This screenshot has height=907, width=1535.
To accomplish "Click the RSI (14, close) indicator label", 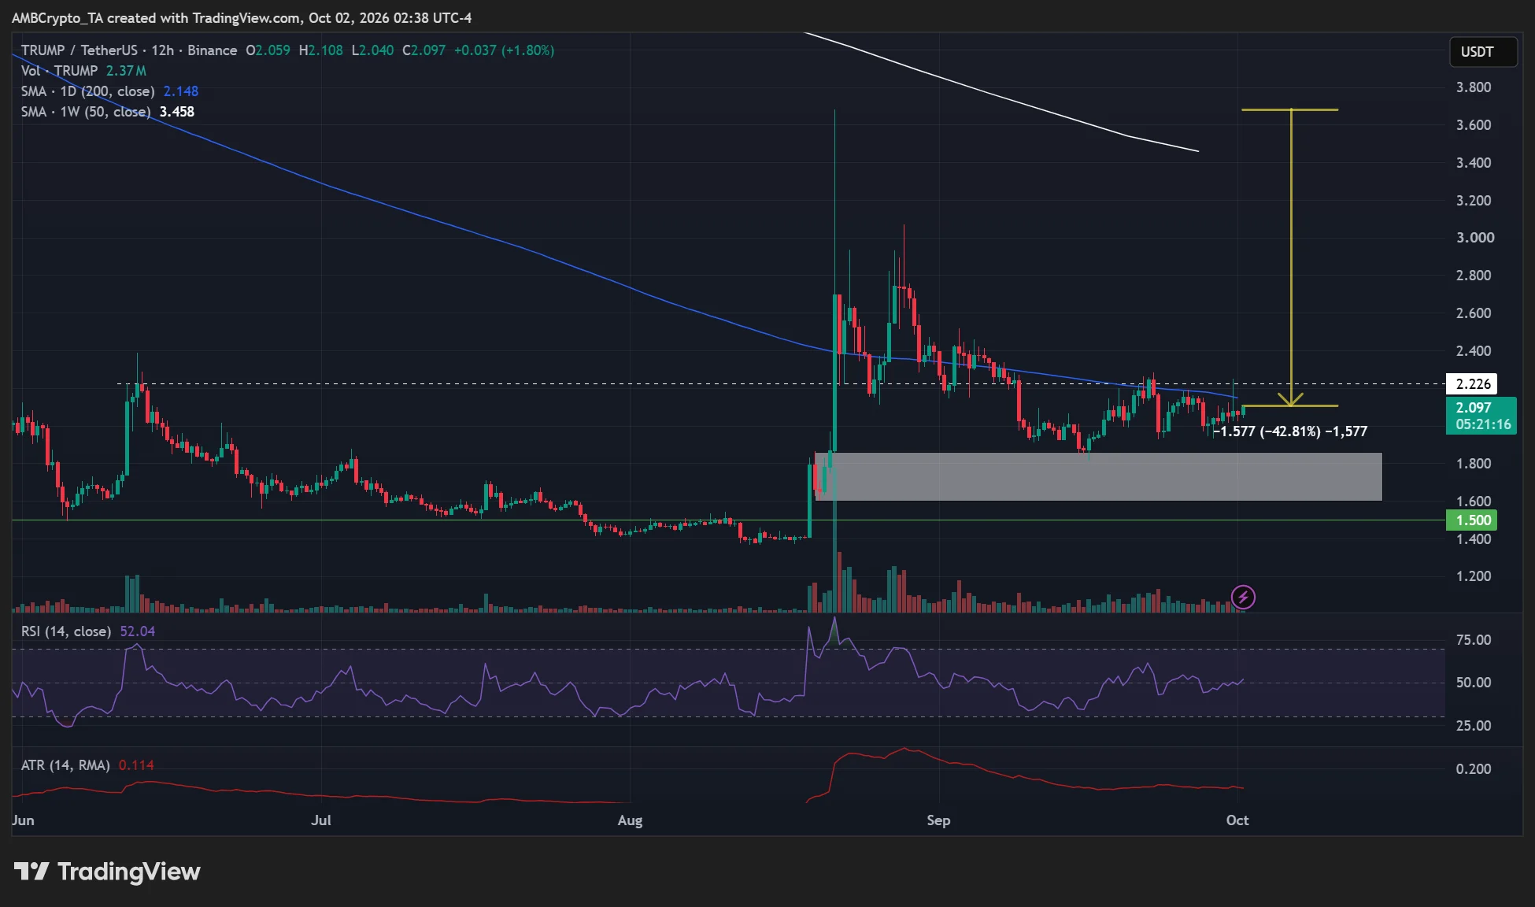I will pyautogui.click(x=88, y=631).
